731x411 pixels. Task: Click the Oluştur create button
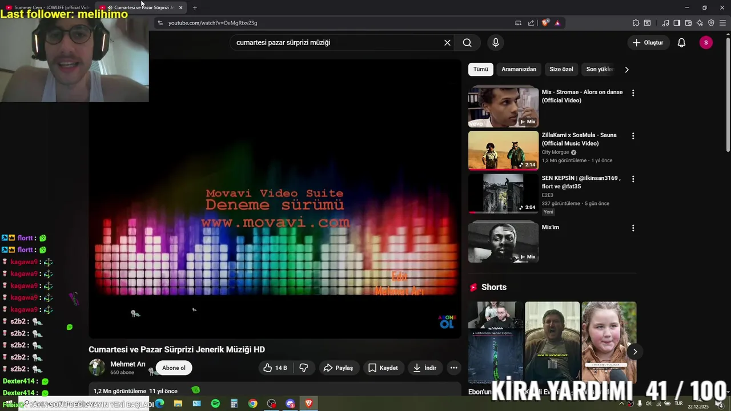pyautogui.click(x=648, y=43)
